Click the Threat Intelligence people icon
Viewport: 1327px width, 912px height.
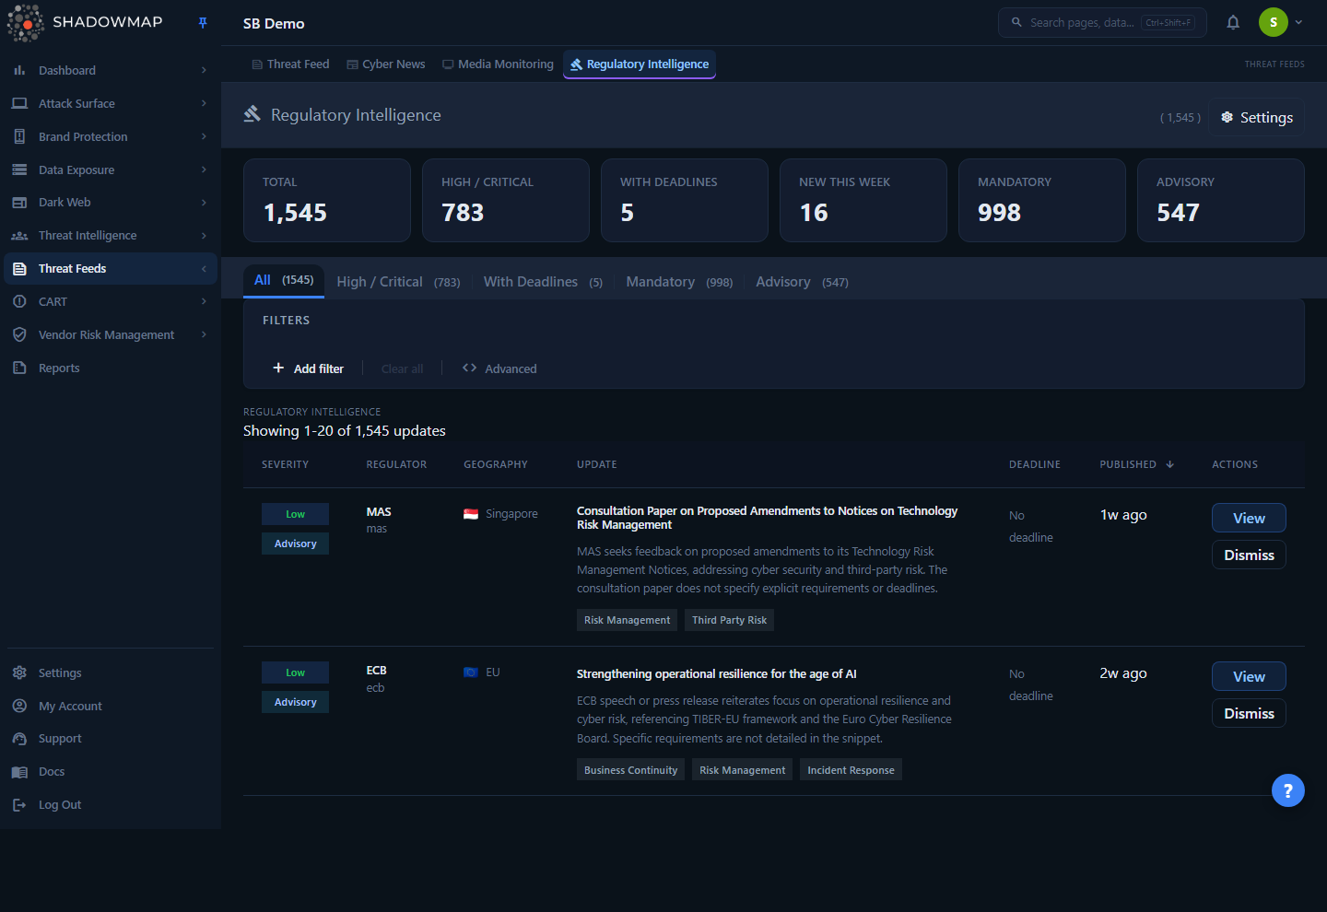(19, 236)
